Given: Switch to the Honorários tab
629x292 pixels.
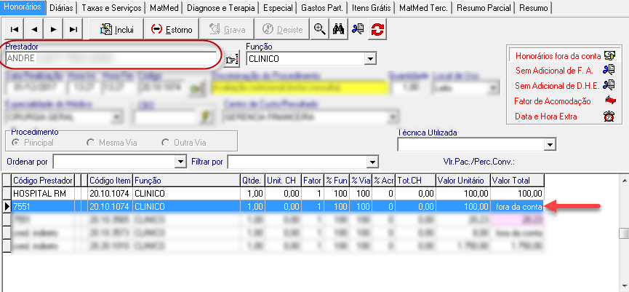Looking at the screenshot, I should click(x=23, y=7).
